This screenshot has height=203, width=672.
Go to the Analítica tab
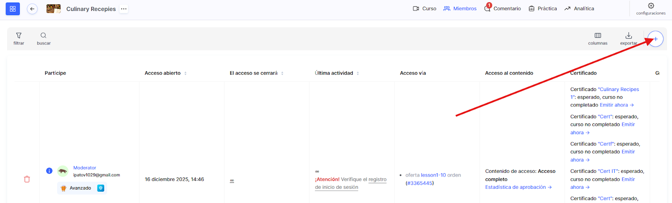pyautogui.click(x=579, y=8)
